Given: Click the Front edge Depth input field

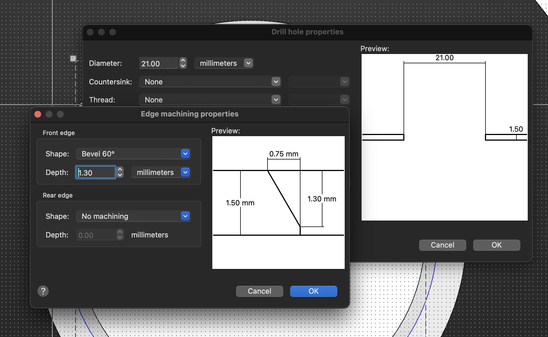Looking at the screenshot, I should (96, 172).
